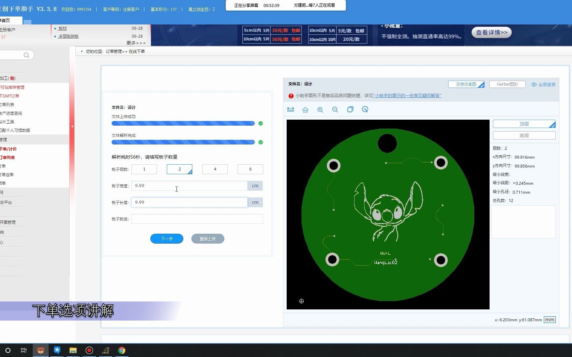Open Google Chrome from the taskbar
The height and width of the screenshot is (357, 572).
click(122, 350)
